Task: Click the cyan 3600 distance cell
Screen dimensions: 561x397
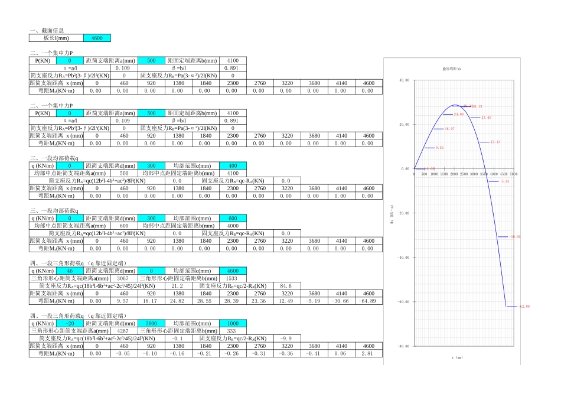Action: click(151, 323)
